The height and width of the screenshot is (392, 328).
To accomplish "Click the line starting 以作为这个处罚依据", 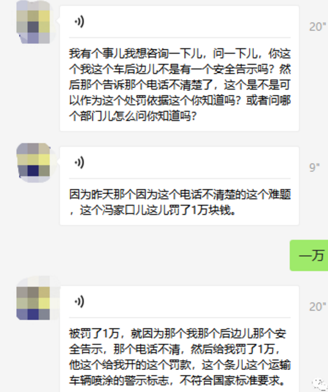I will tap(180, 101).
